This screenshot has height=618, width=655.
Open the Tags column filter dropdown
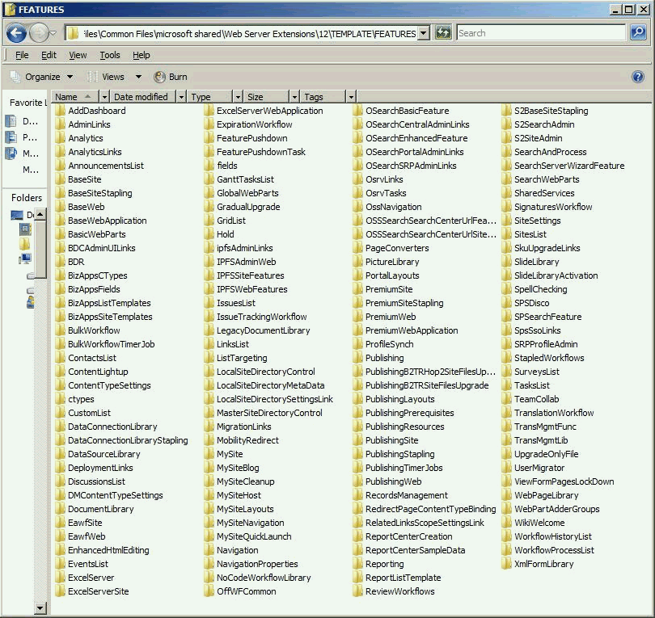[351, 97]
